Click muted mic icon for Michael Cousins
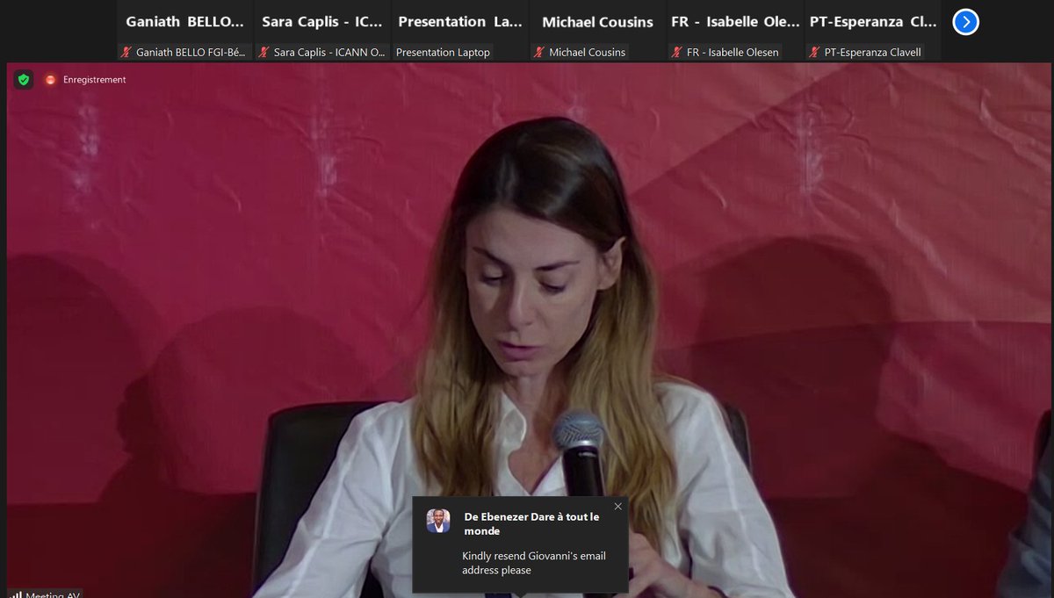 point(539,53)
